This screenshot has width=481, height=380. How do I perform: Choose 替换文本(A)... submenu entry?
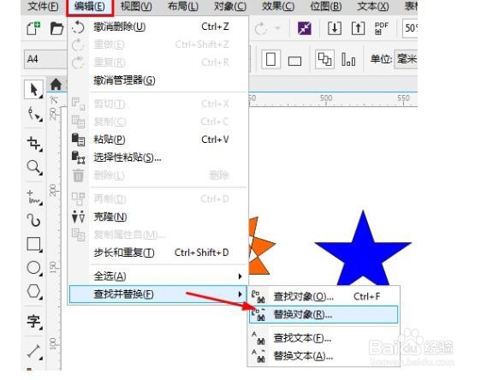pyautogui.click(x=324, y=356)
